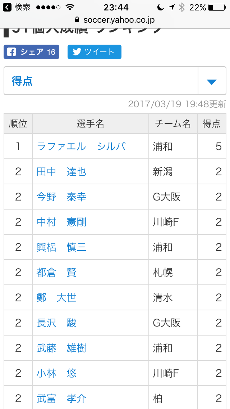Tap player name 都倉 賢
Image resolution: width=230 pixels, height=409 pixels.
[56, 273]
